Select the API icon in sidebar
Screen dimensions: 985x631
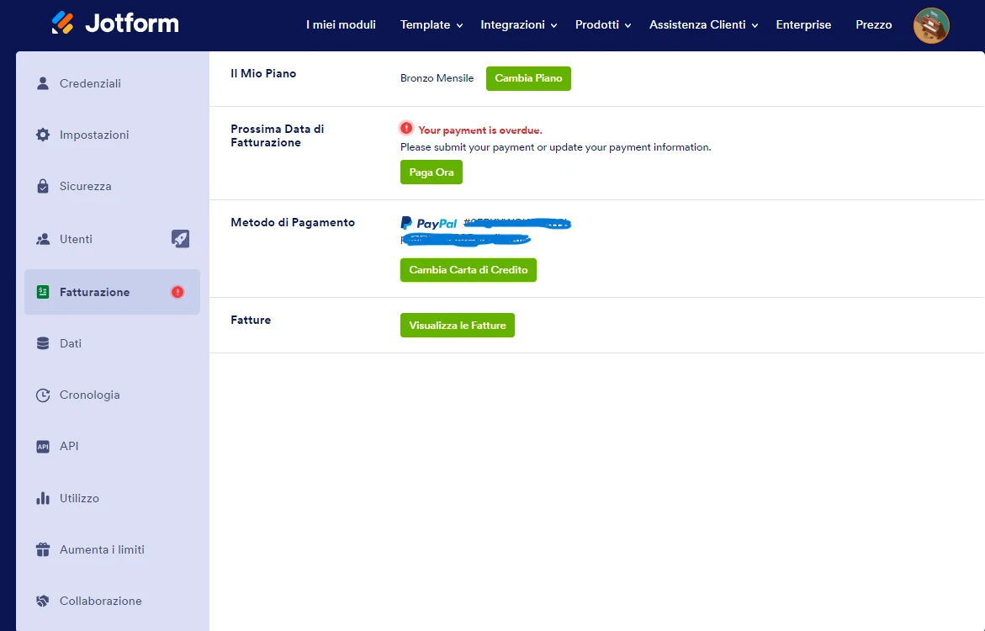[x=42, y=446]
